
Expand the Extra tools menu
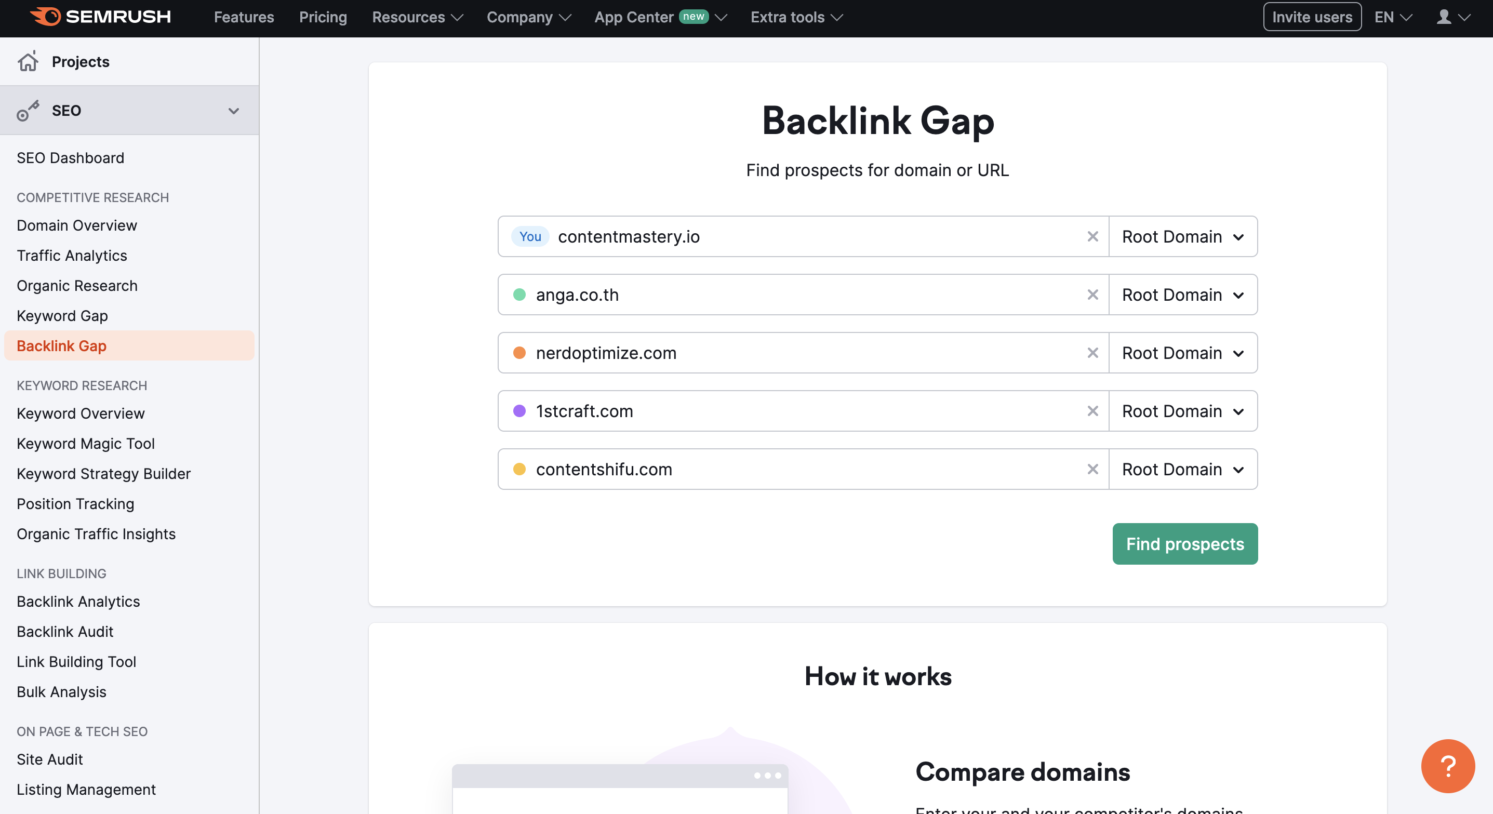pyautogui.click(x=796, y=17)
